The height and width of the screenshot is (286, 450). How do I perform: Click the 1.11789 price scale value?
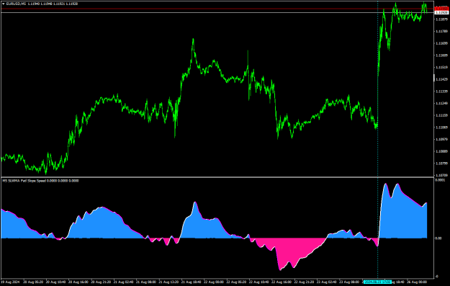pyautogui.click(x=441, y=31)
